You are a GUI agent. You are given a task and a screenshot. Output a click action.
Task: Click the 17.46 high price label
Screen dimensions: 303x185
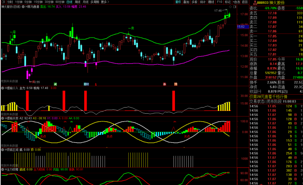[218, 11]
